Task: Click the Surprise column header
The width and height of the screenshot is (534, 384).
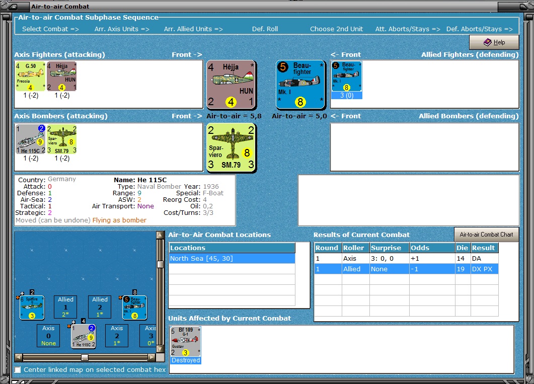Action: tap(390, 248)
